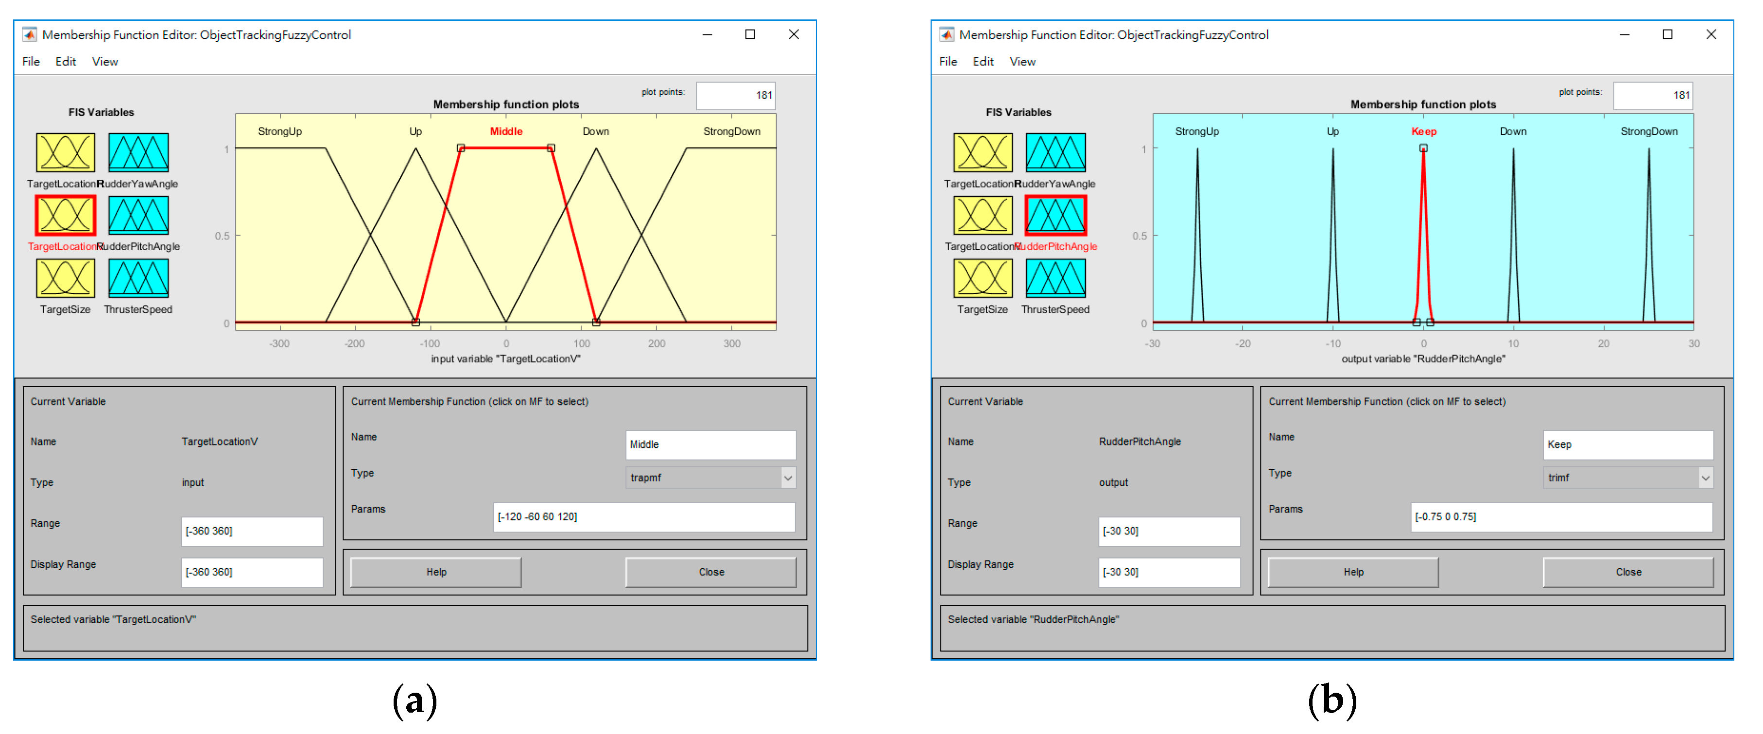Select ThrusterSpeed variable icon in left window
The image size is (1763, 734).
pos(138,278)
